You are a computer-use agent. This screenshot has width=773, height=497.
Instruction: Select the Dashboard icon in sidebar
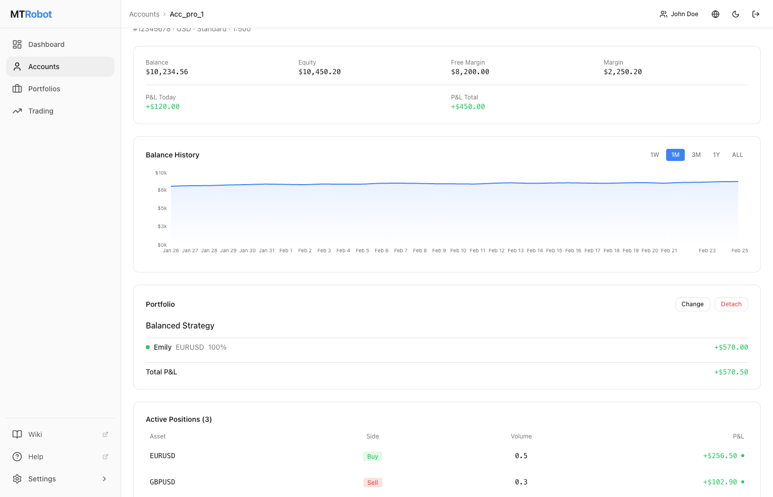tap(17, 44)
